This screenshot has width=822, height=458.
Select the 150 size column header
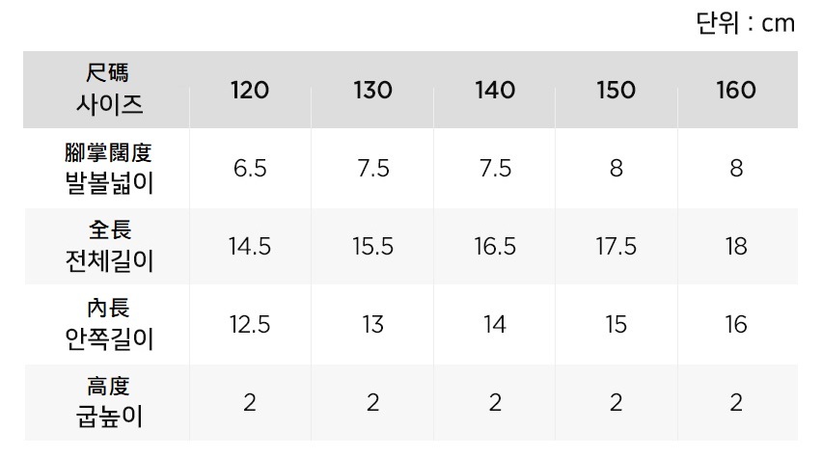pyautogui.click(x=616, y=91)
